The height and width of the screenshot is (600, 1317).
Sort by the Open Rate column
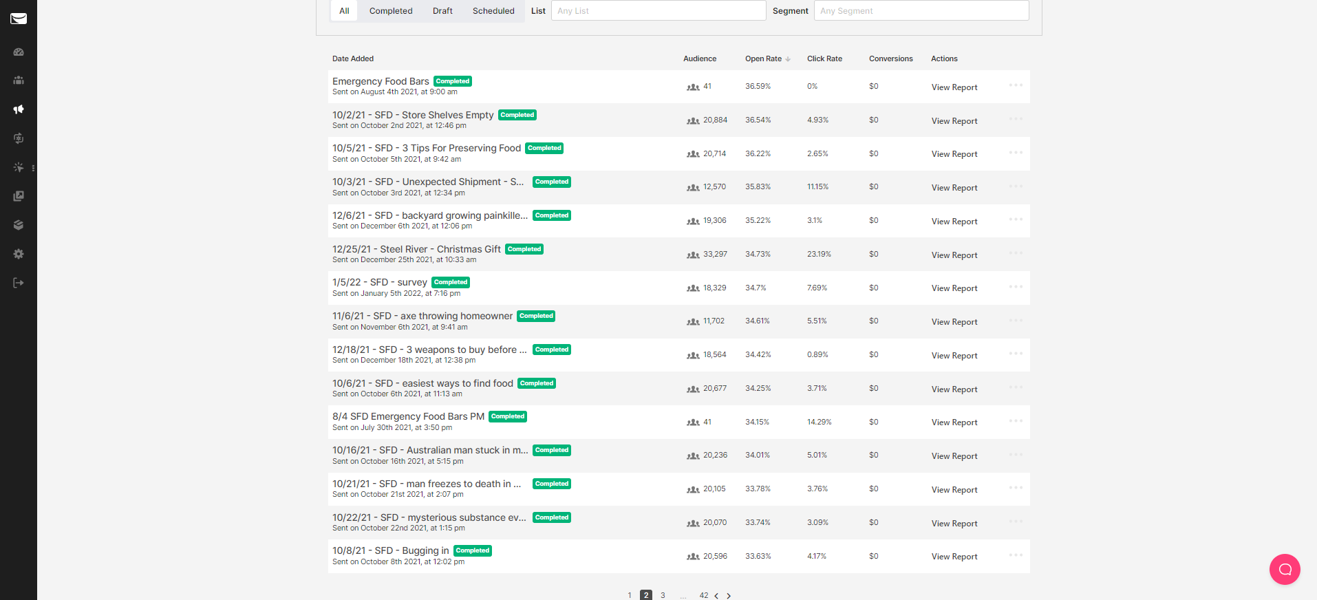tap(767, 59)
